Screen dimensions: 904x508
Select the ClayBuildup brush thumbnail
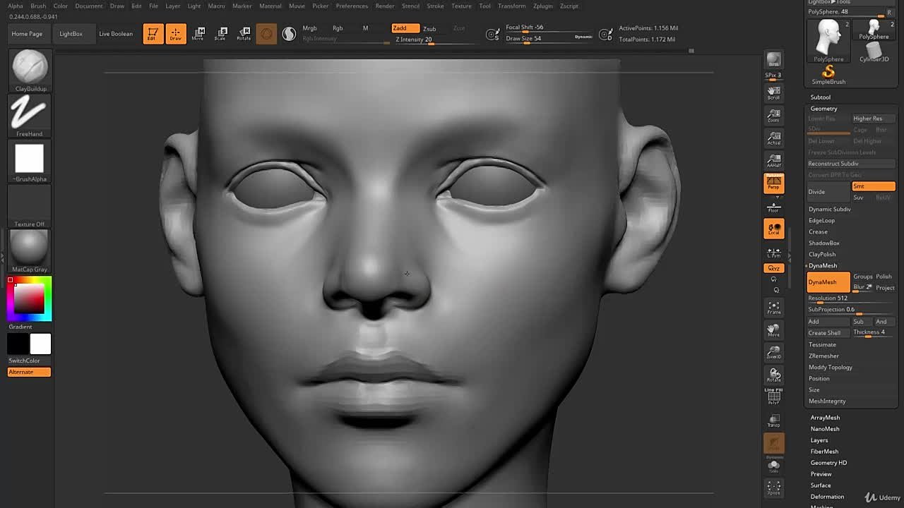click(x=30, y=68)
